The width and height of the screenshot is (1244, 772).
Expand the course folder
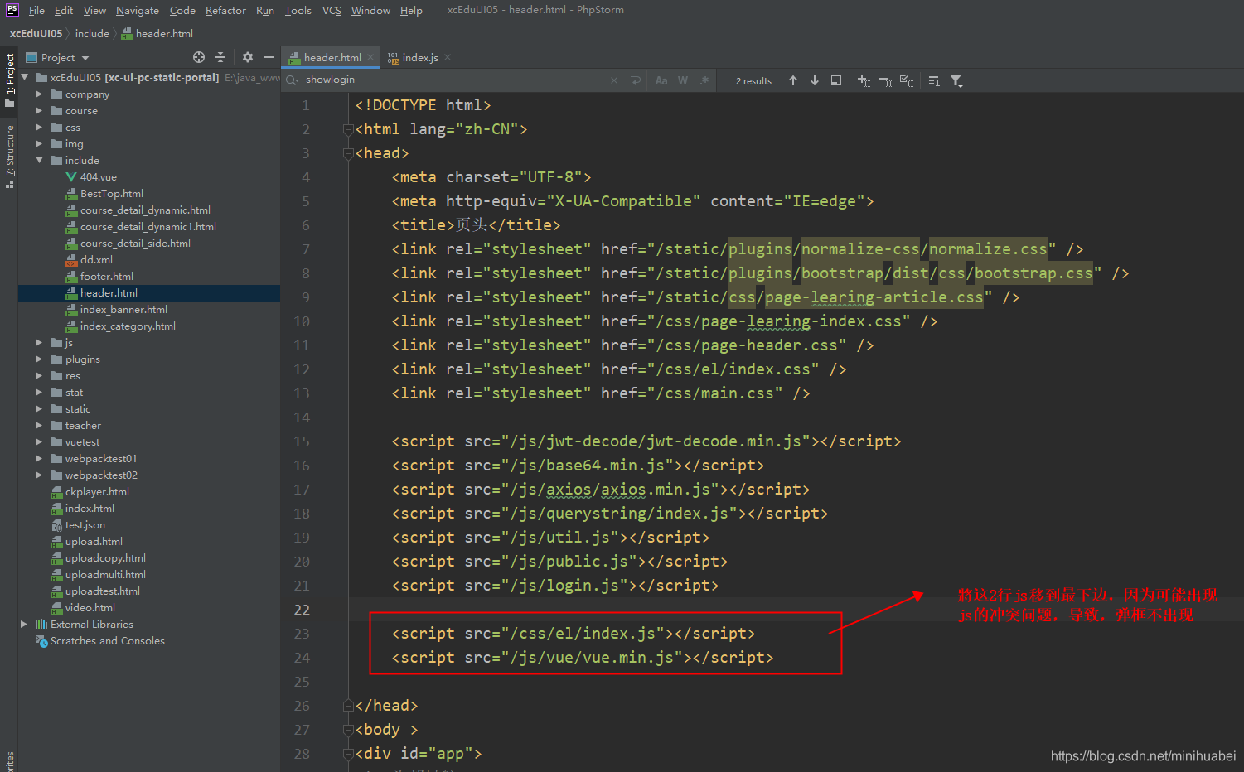pyautogui.click(x=39, y=111)
